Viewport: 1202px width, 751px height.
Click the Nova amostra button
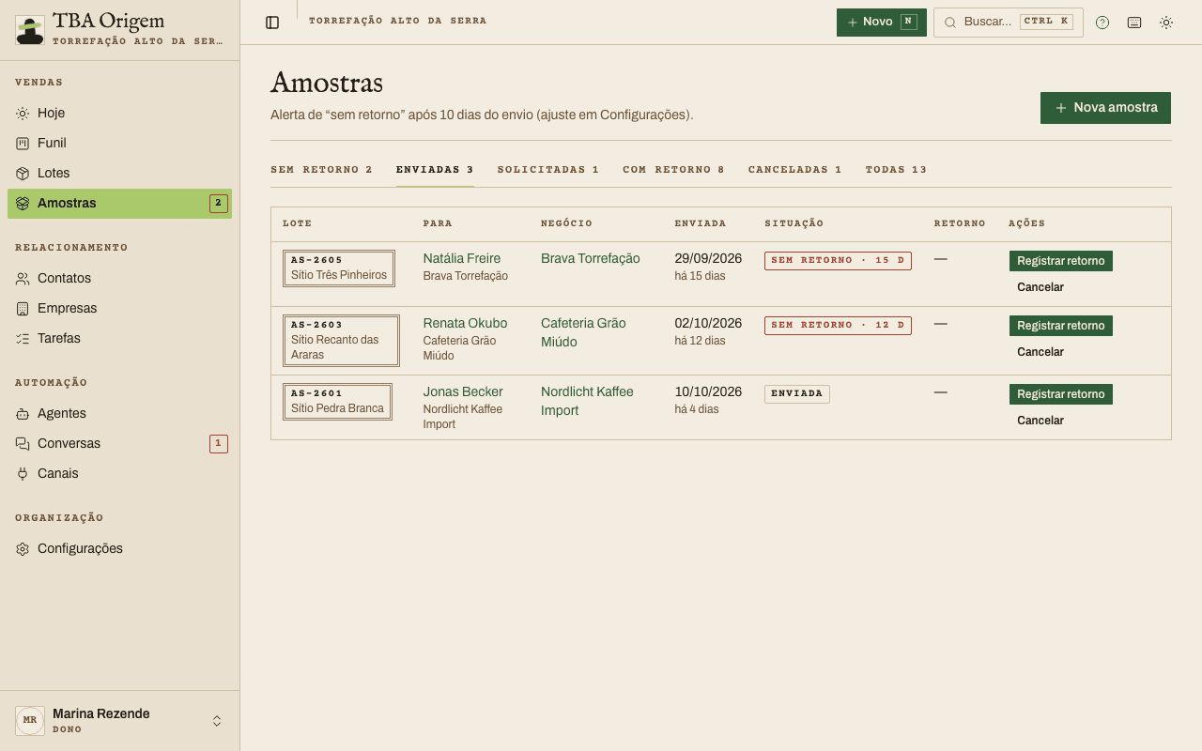tap(1105, 108)
